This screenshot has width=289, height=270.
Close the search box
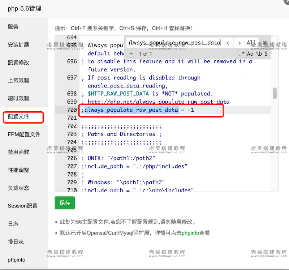265,43
